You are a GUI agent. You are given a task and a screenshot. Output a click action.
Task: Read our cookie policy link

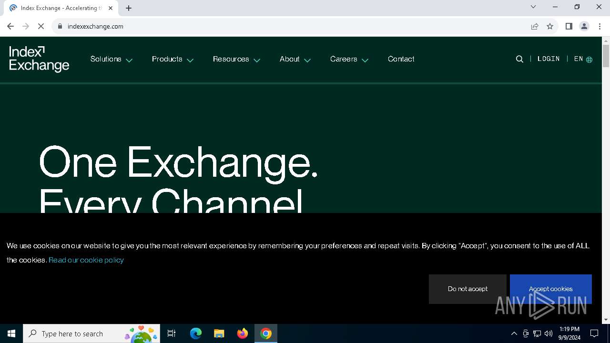(86, 260)
